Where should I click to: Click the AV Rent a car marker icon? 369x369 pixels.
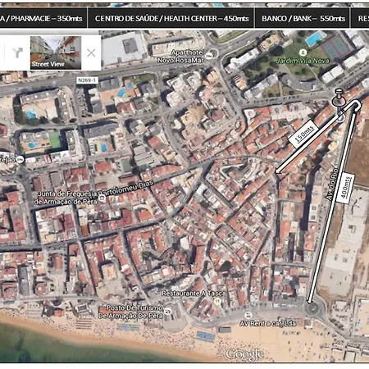(248, 315)
